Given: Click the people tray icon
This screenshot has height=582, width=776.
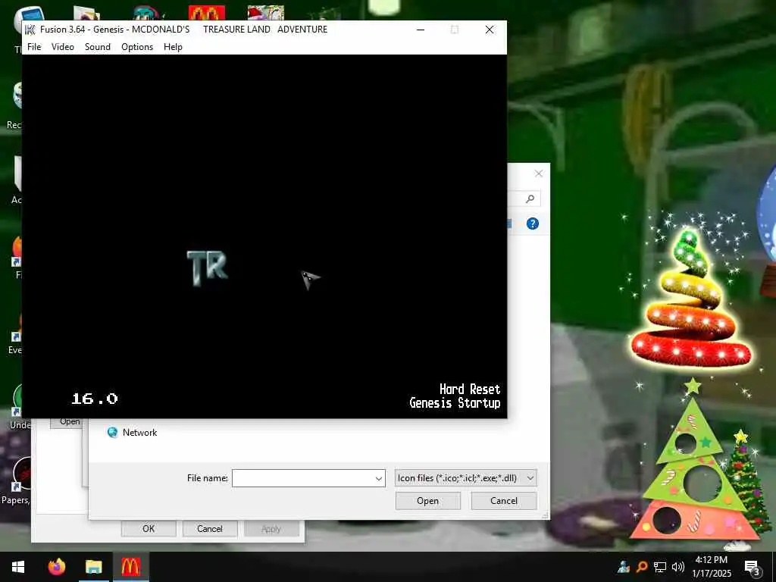Looking at the screenshot, I should (624, 566).
